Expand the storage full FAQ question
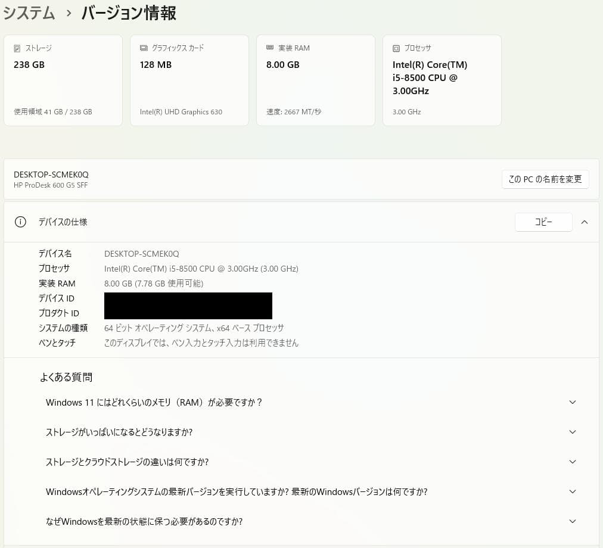 (573, 432)
